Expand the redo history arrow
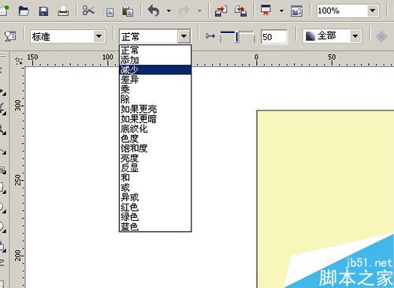The height and width of the screenshot is (288, 394). pos(199,11)
